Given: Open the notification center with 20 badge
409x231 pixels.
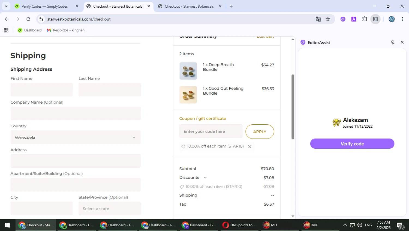Looking at the screenshot, I should coord(400,226).
